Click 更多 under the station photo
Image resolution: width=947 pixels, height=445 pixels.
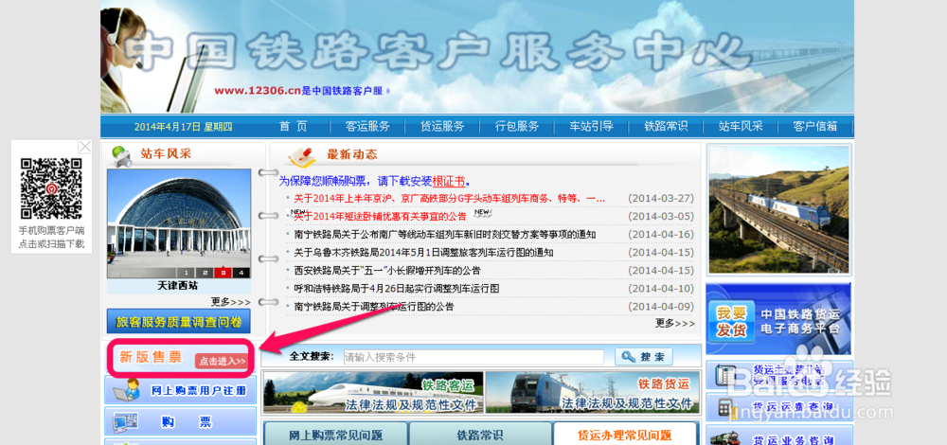coord(230,302)
